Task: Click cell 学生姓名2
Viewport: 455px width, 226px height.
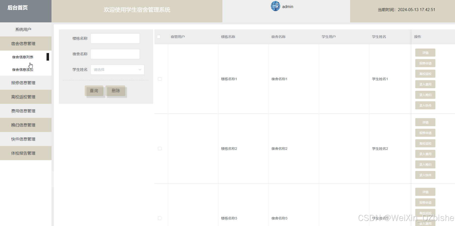Action: point(380,149)
